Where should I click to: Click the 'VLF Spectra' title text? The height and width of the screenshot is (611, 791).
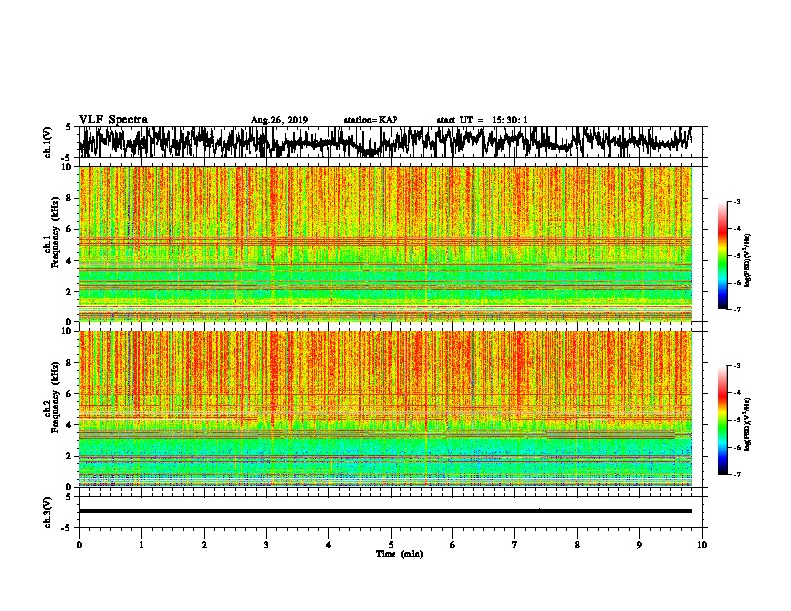113,120
